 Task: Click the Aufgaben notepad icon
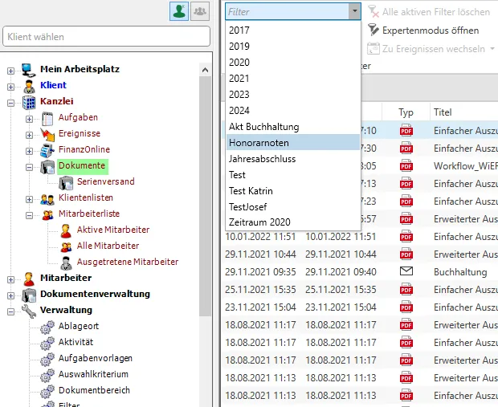(47, 119)
